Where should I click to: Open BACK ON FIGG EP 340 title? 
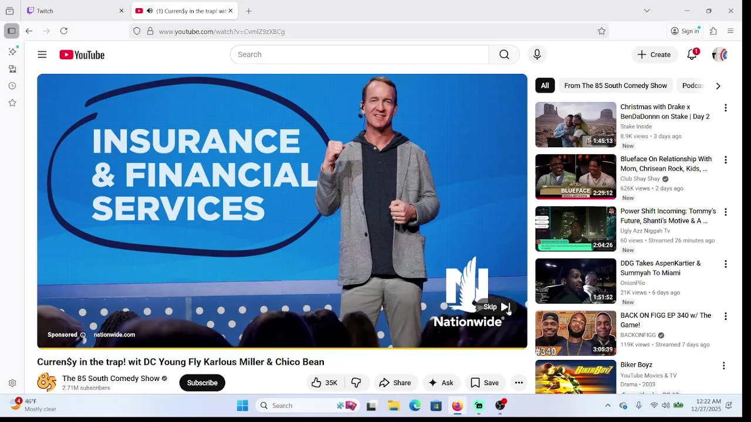click(666, 320)
